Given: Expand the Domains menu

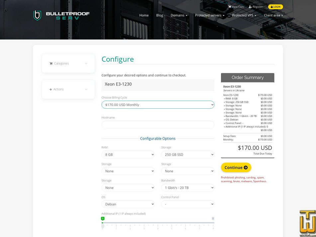Looking at the screenshot, I should [179, 15].
